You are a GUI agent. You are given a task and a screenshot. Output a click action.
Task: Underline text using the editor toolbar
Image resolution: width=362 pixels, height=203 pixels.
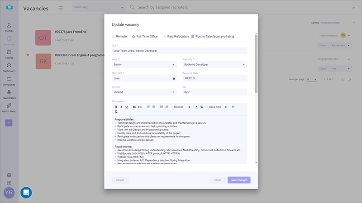tap(126, 107)
